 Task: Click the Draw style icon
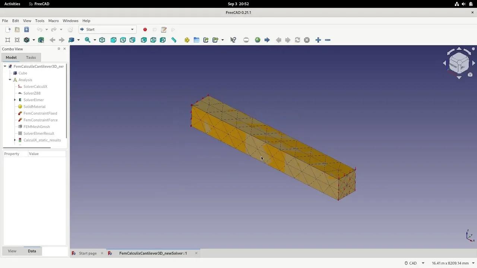point(26,40)
